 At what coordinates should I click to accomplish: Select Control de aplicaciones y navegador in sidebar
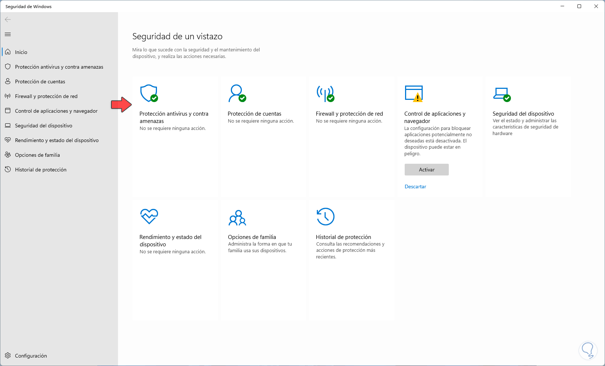point(56,111)
